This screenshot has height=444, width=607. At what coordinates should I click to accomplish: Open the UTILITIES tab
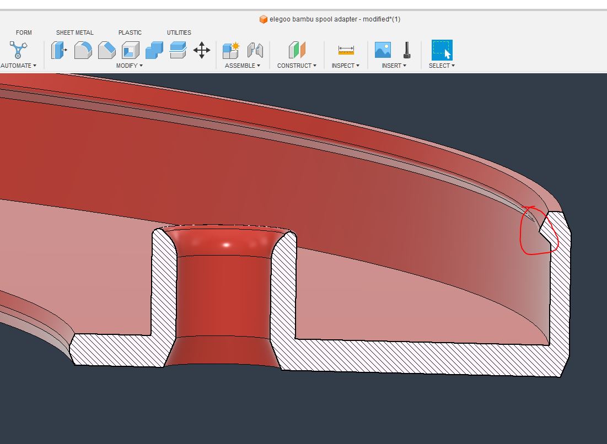click(179, 33)
